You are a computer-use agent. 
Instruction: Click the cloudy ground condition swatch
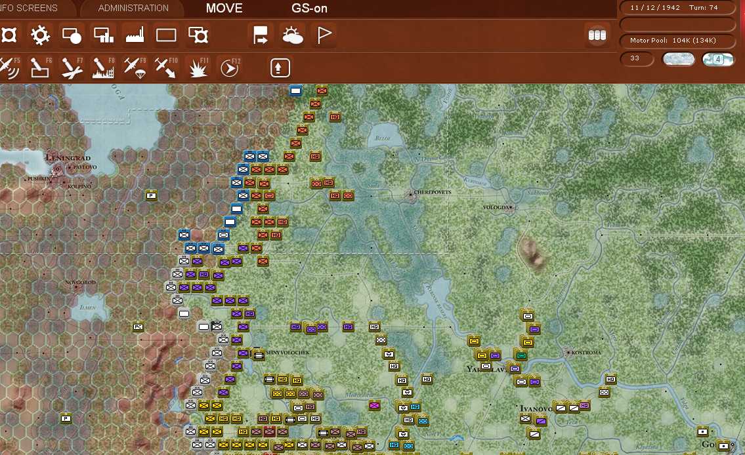point(678,59)
